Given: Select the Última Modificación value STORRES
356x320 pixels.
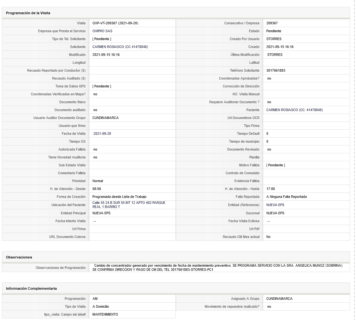Looking at the screenshot, I should click(x=275, y=55).
